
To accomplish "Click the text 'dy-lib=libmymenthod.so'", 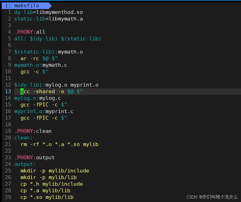I will [x=49, y=12].
